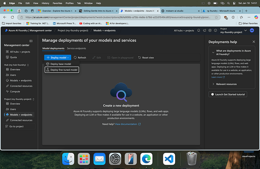
Task: Click Reset view in toolbar
Action: 146,58
